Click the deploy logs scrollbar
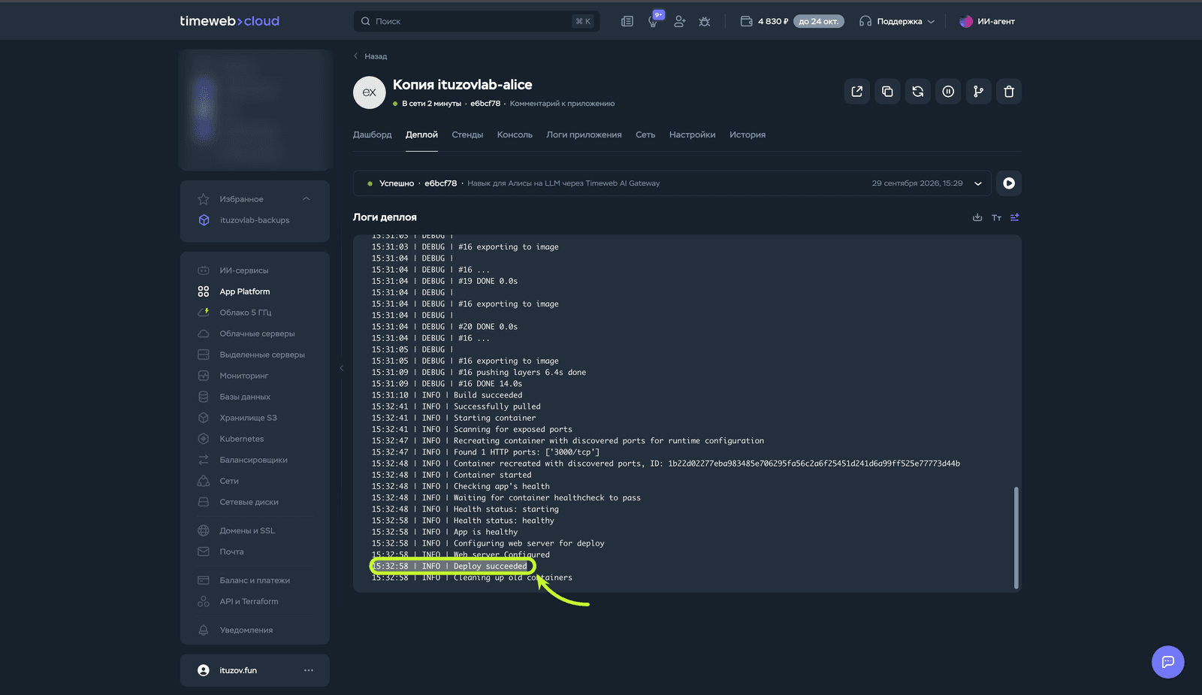Viewport: 1202px width, 695px height. click(1016, 538)
